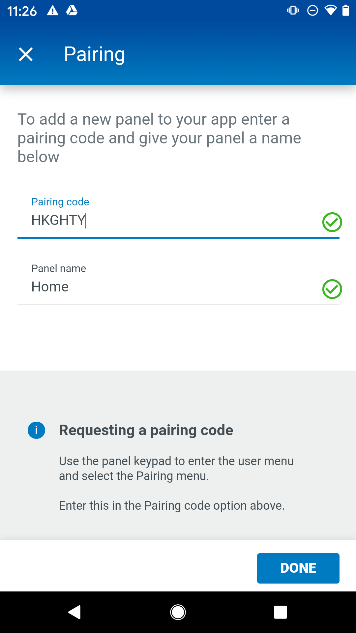Tap the Pairing code field label
The height and width of the screenshot is (633, 356).
click(60, 202)
